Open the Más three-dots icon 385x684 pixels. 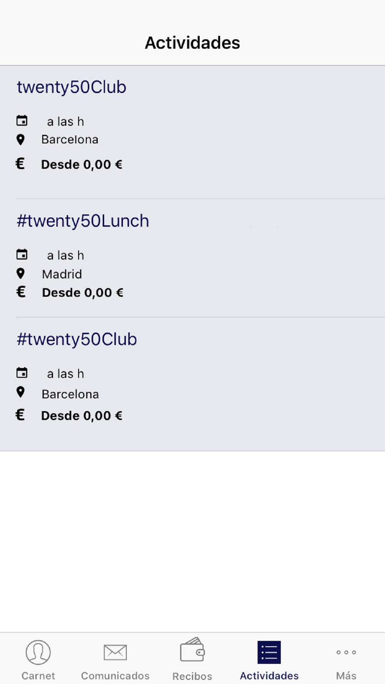click(346, 652)
